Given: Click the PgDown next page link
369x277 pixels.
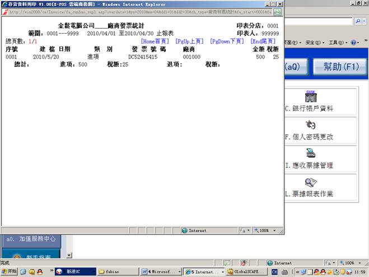Looking at the screenshot, I should pyautogui.click(x=227, y=41).
